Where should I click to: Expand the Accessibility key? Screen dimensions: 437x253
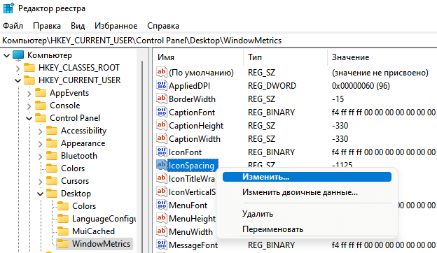[41, 131]
